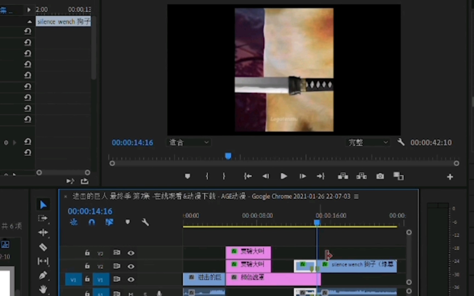
Task: Select 贾母大叫 clip on V2
Action: point(248,266)
